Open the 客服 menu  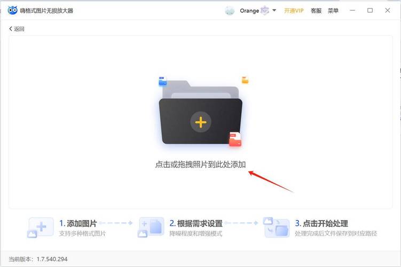tap(316, 11)
